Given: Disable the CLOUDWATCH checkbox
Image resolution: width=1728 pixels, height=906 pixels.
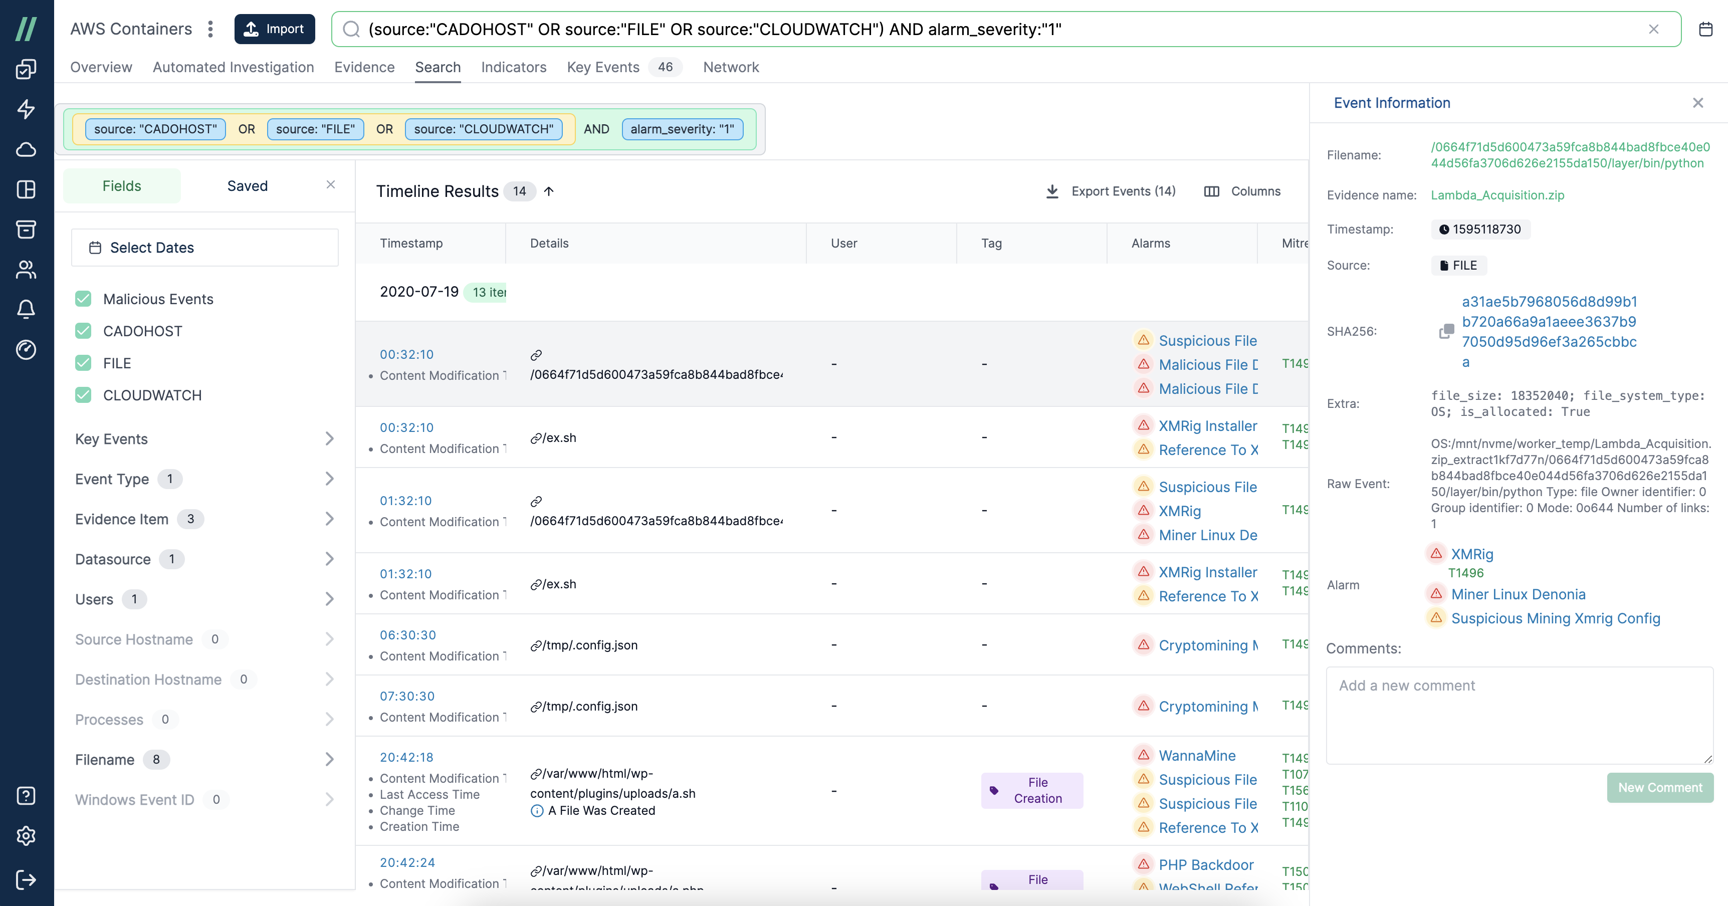Looking at the screenshot, I should pos(83,395).
